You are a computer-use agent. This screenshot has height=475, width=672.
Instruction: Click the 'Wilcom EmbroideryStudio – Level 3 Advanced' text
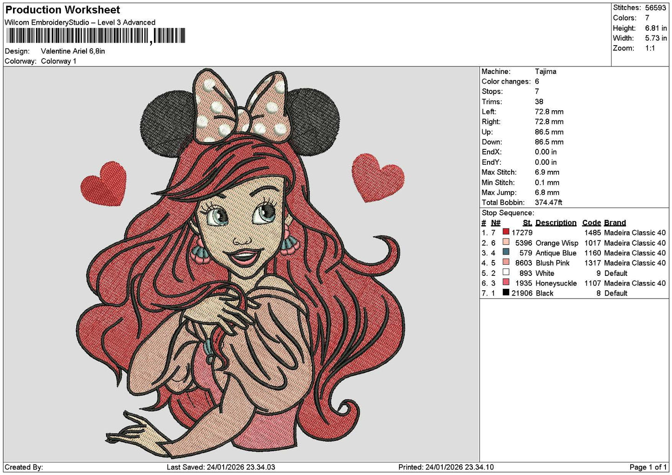click(80, 22)
